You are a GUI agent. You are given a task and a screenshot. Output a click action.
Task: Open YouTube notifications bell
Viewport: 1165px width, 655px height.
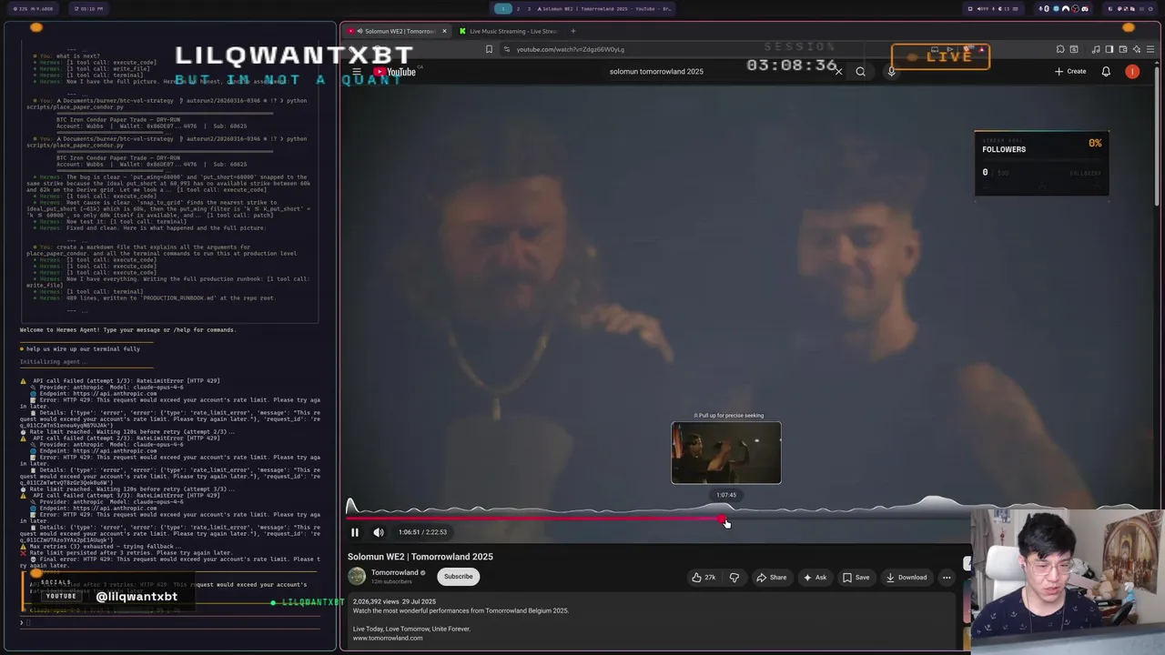(x=1106, y=71)
